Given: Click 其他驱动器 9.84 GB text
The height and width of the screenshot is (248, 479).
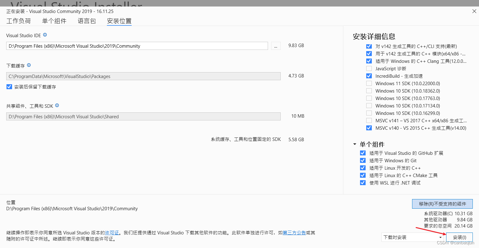Looking at the screenshot, I should point(448,220).
